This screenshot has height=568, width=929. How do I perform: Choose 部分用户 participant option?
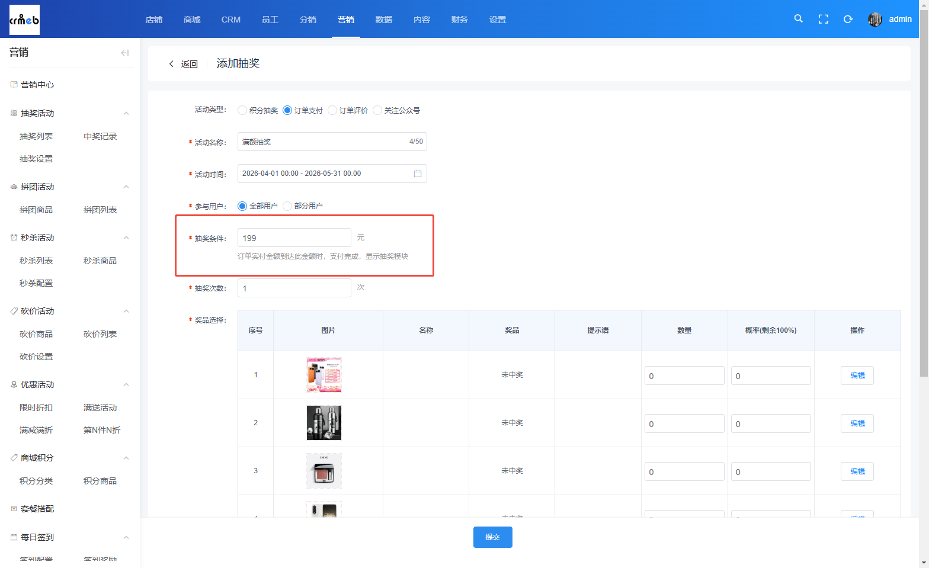pos(287,206)
